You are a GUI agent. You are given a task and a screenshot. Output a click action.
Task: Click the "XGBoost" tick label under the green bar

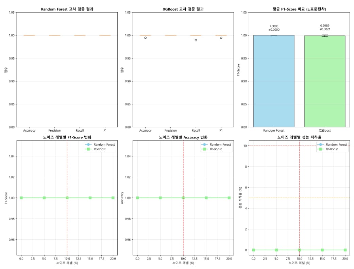325,130
